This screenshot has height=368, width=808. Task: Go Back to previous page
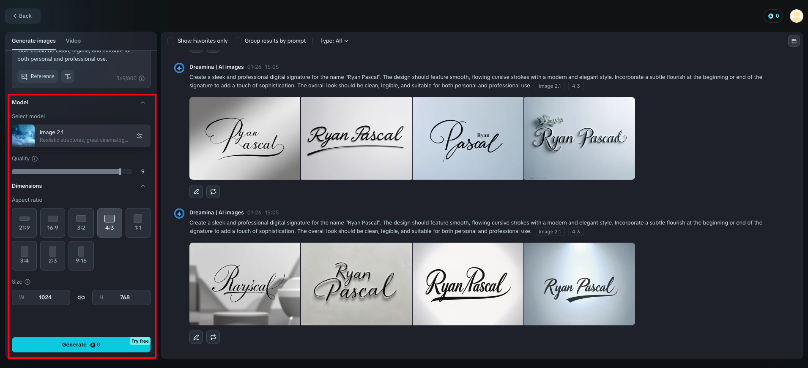(22, 16)
